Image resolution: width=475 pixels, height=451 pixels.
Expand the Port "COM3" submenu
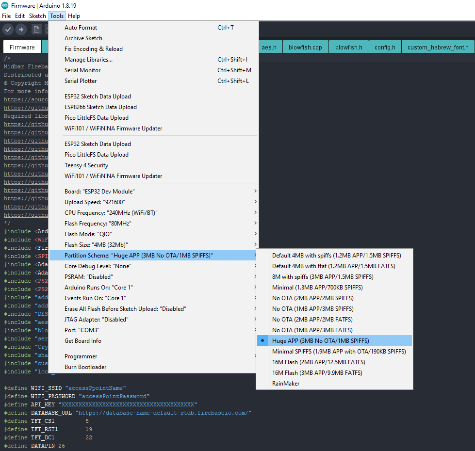(154, 330)
